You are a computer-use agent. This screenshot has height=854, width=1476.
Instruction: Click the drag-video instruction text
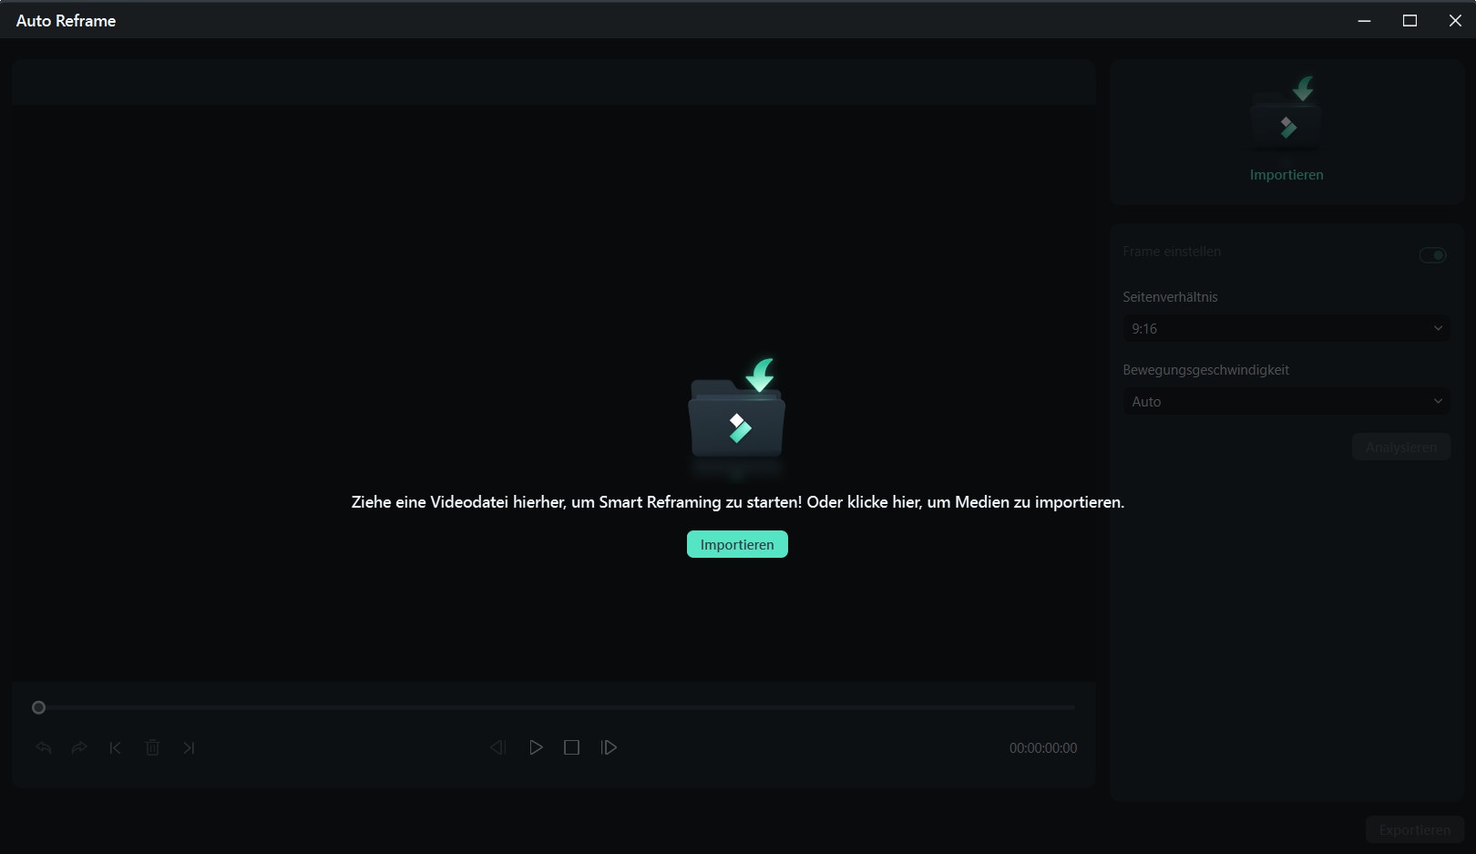pyautogui.click(x=738, y=502)
